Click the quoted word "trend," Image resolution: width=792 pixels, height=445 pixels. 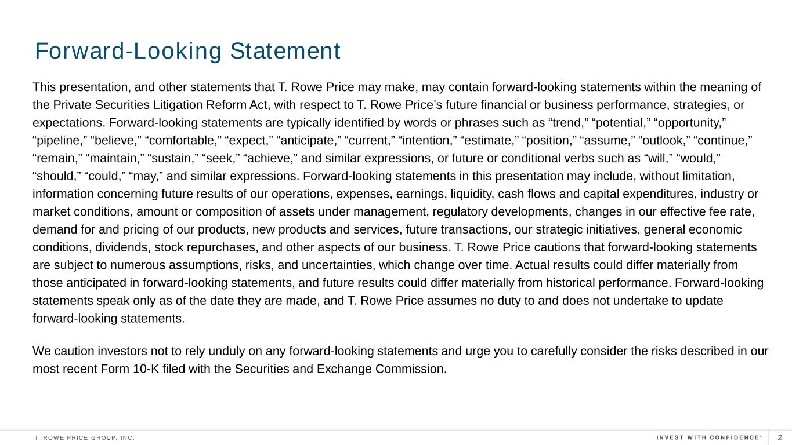(x=567, y=123)
